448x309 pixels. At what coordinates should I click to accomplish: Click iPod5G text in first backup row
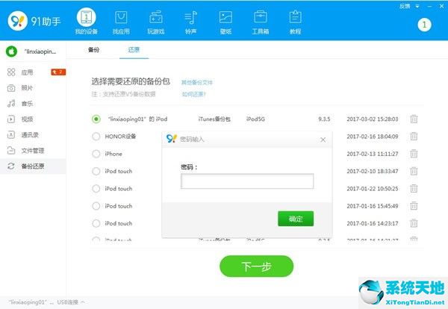(255, 119)
